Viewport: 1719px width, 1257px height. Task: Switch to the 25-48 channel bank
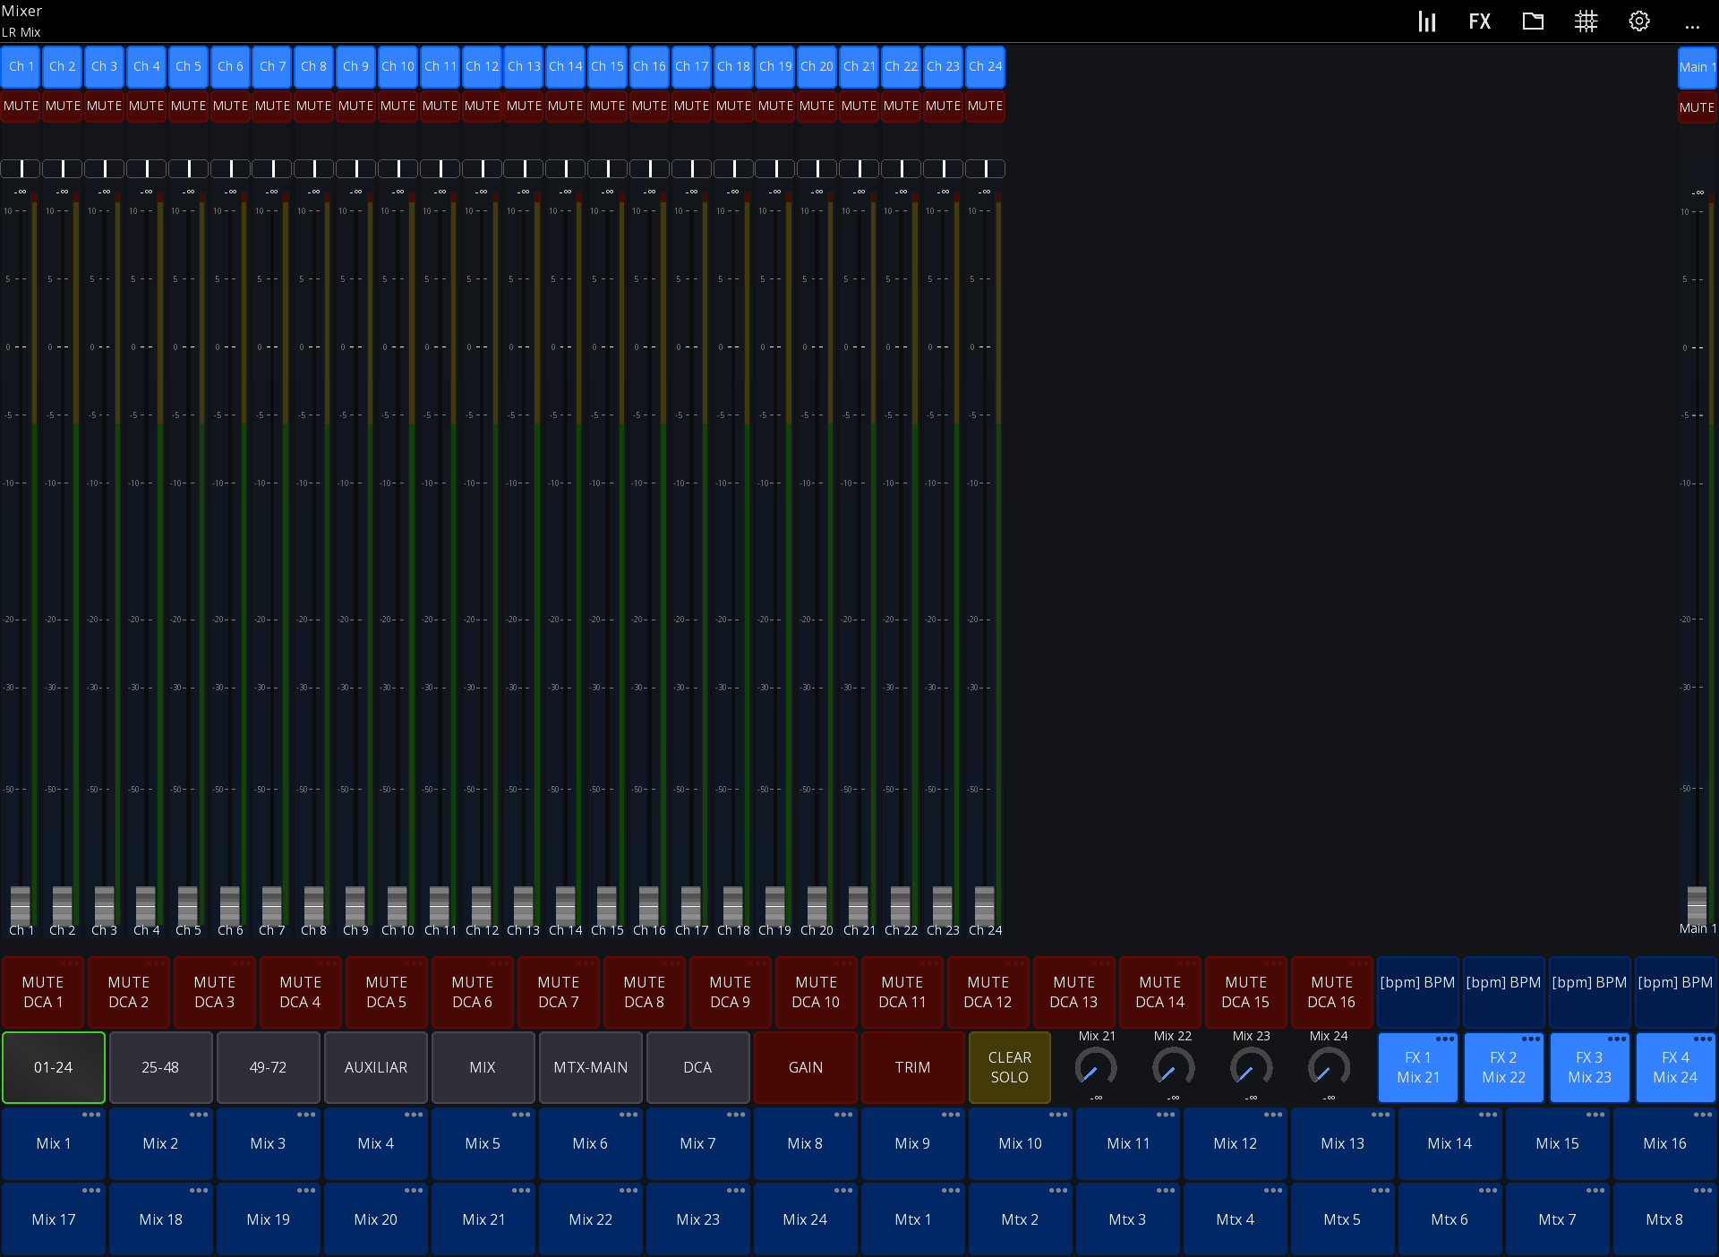pos(160,1067)
